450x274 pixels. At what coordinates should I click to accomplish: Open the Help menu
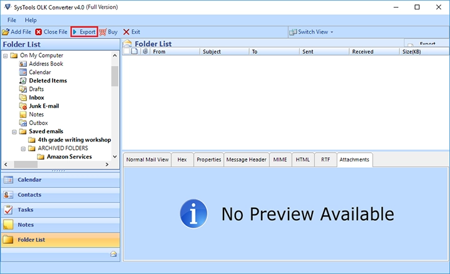pyautogui.click(x=31, y=20)
